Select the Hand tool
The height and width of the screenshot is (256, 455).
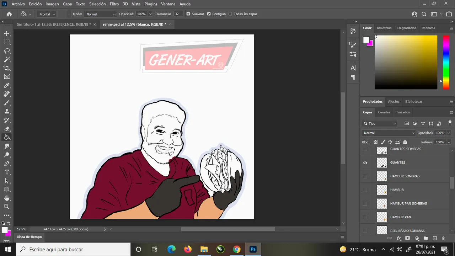coord(7,198)
